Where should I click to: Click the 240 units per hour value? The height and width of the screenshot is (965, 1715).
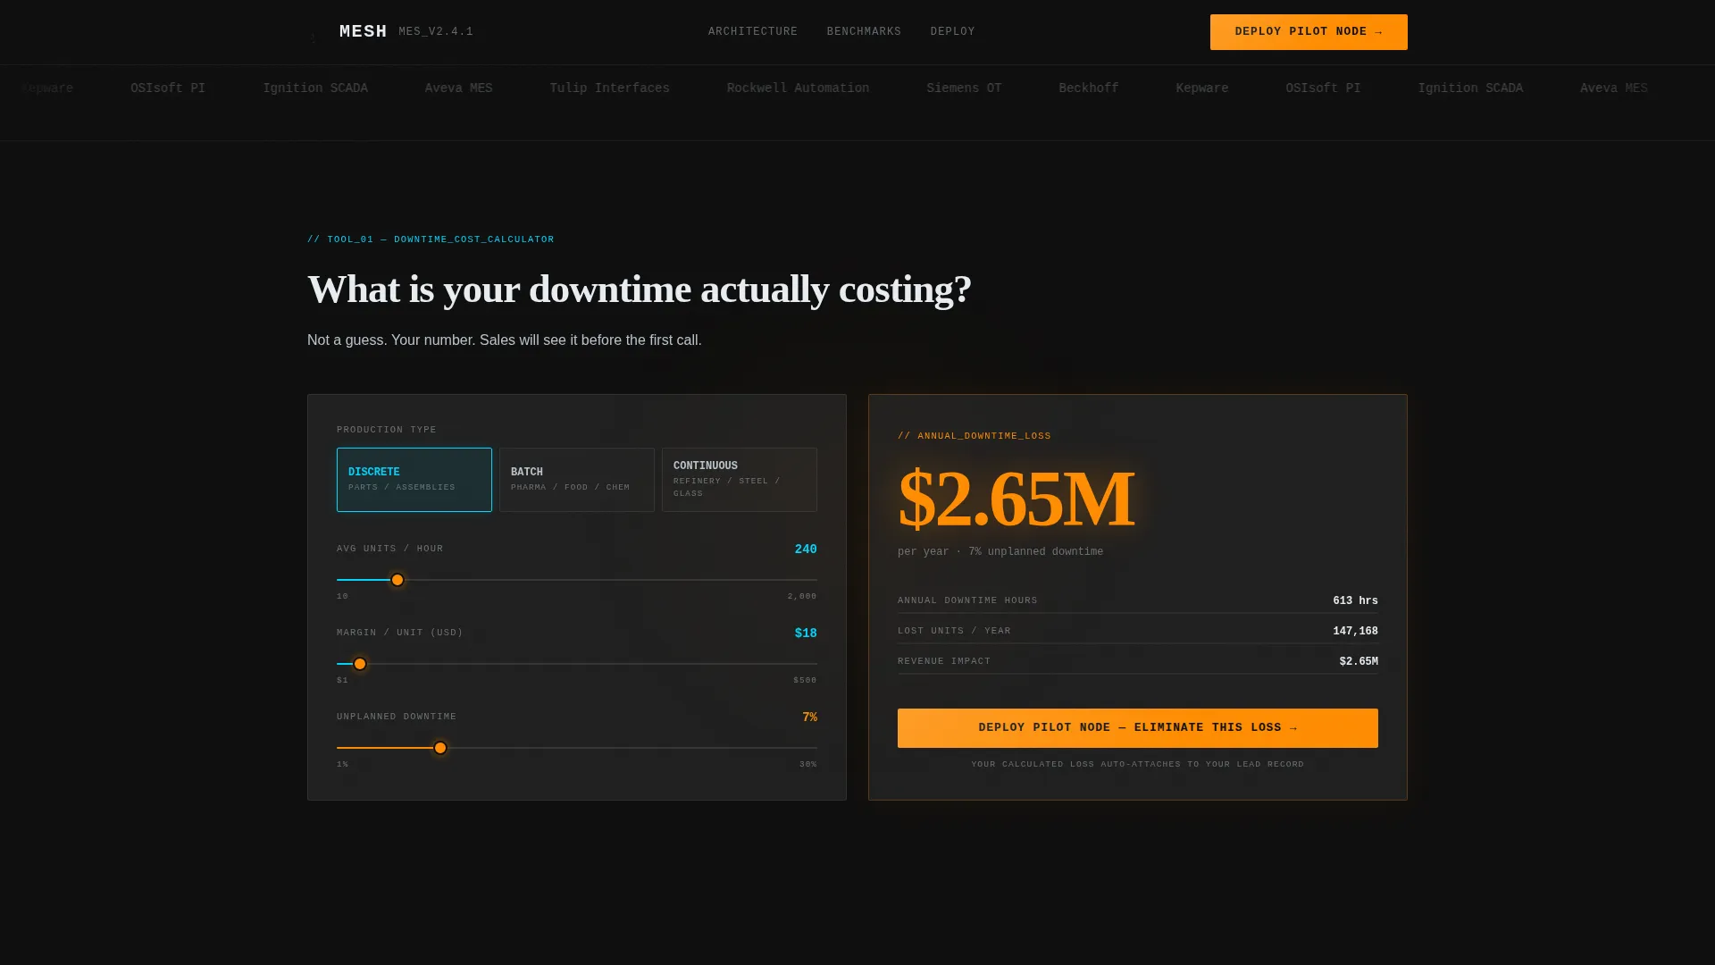coord(806,550)
